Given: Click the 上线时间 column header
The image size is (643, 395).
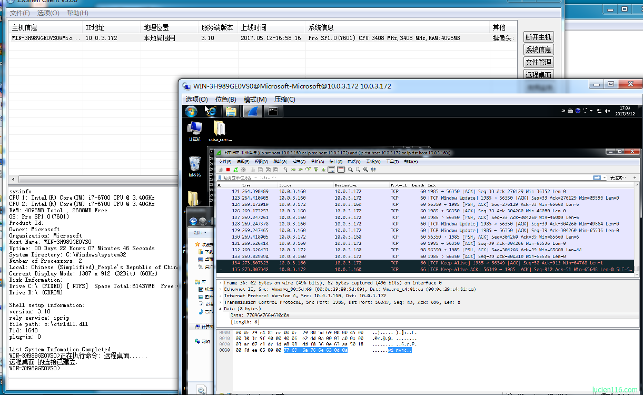Looking at the screenshot, I should point(271,27).
